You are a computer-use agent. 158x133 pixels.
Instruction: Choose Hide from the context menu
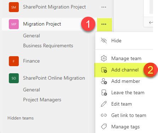pyautogui.click(x=124, y=41)
